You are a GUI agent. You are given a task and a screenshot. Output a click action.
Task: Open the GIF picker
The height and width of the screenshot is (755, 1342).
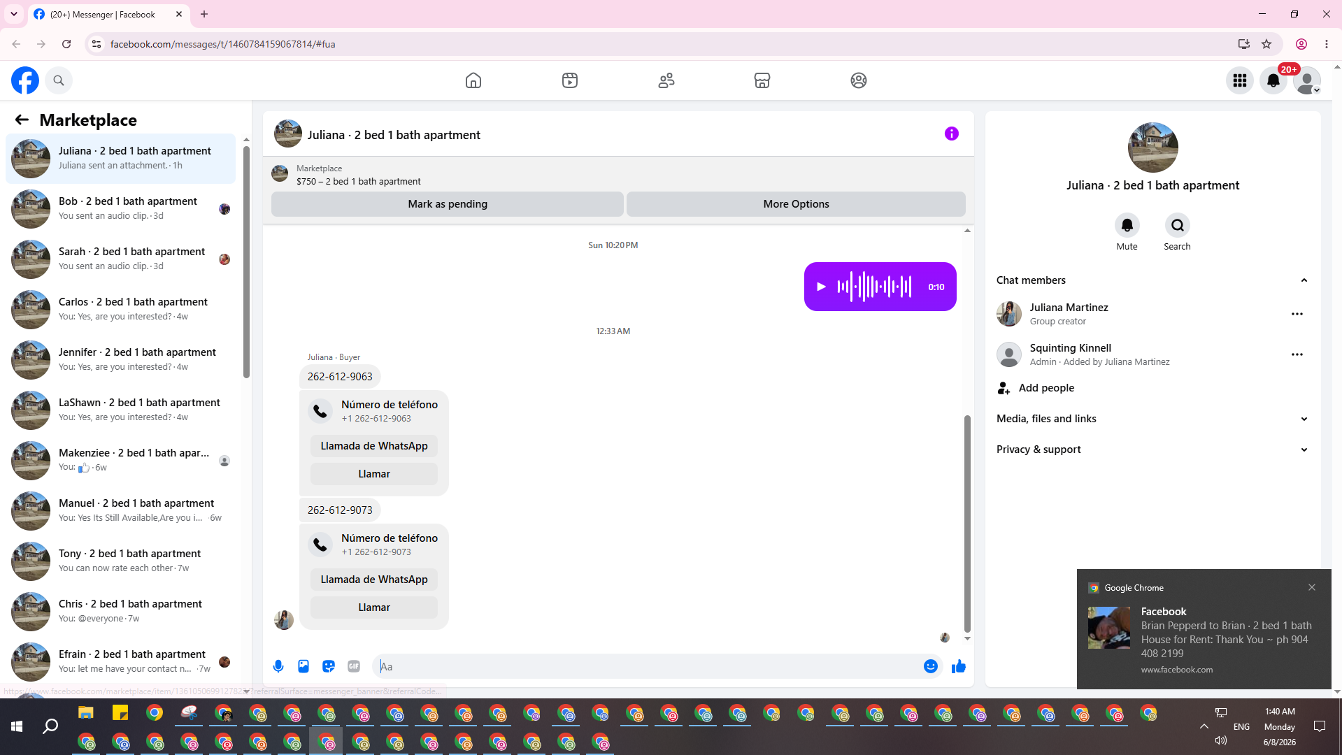pyautogui.click(x=354, y=666)
